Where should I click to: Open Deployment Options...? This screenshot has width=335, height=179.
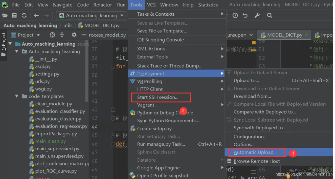coord(279,144)
